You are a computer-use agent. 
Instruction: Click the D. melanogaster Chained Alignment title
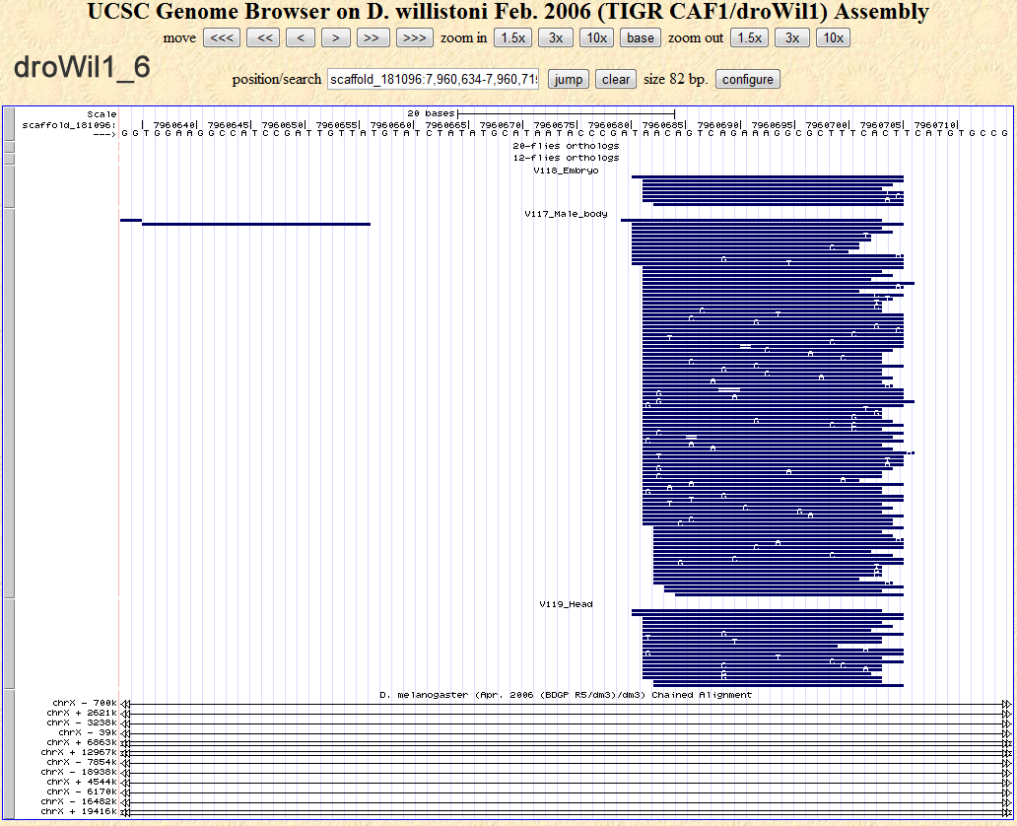click(x=566, y=695)
